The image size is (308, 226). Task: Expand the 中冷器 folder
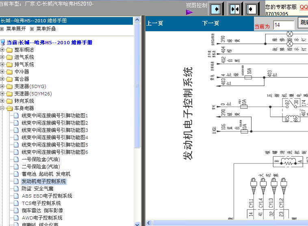pos(2,71)
